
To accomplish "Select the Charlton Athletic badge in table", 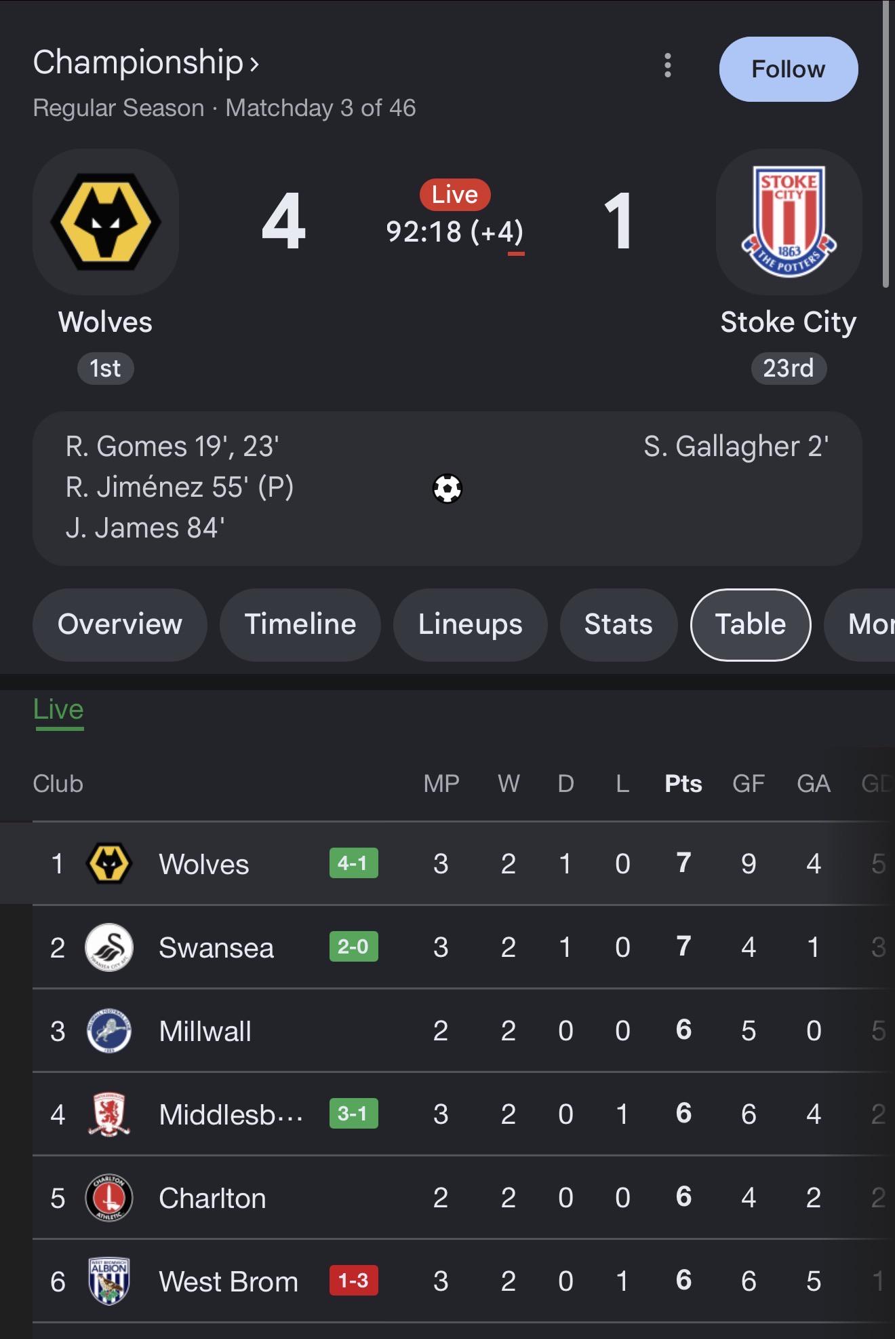I will [109, 1198].
